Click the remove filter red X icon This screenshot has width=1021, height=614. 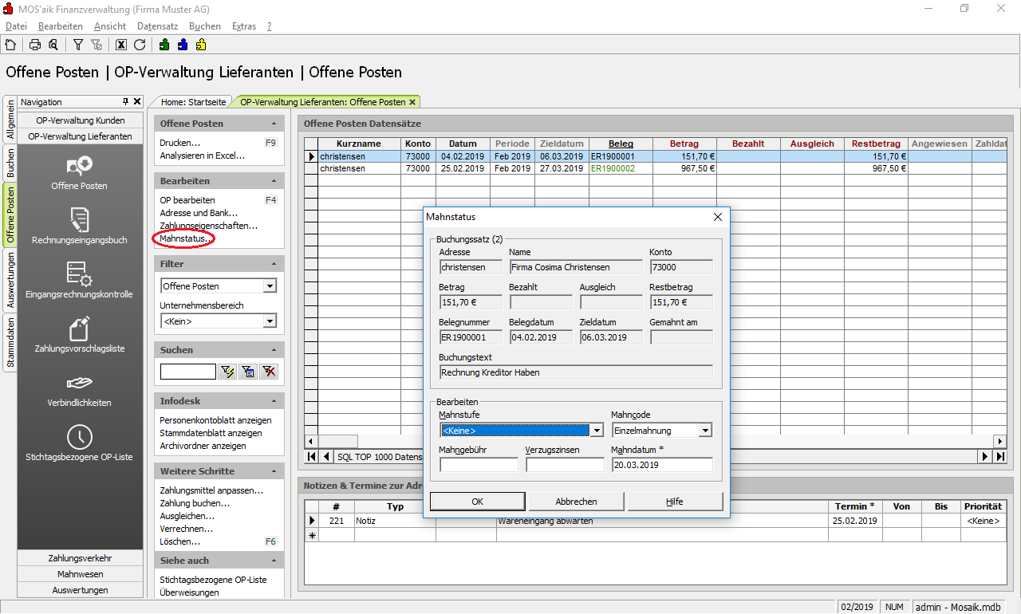click(269, 372)
